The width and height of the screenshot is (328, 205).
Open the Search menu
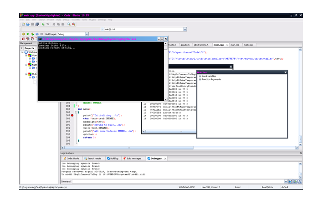click(41, 20)
